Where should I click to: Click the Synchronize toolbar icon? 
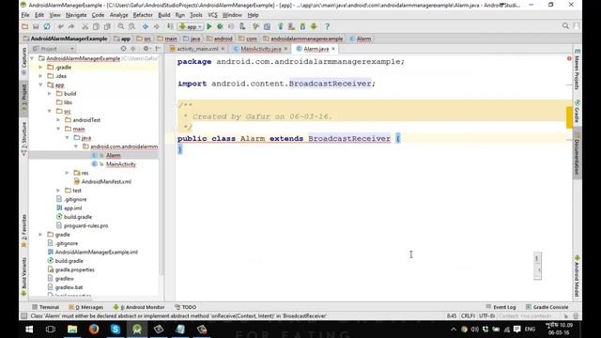tap(47, 26)
